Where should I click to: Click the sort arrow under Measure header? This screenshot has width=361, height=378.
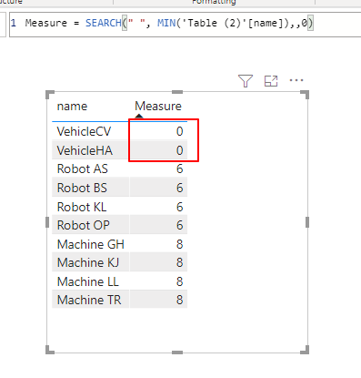pos(139,116)
